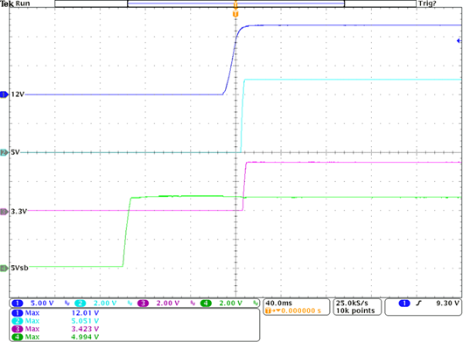This screenshot has width=463, height=342.
Task: Click the 9.30 V trigger level readout
Action: [447, 303]
